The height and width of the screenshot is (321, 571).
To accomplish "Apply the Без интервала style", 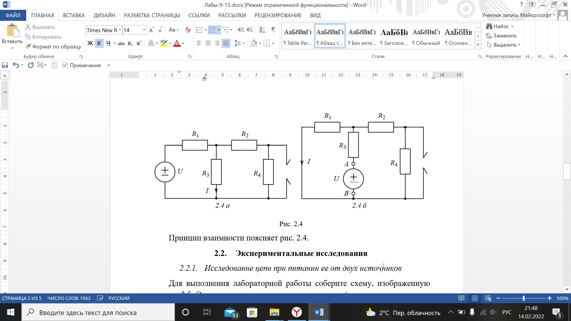I will (x=362, y=36).
